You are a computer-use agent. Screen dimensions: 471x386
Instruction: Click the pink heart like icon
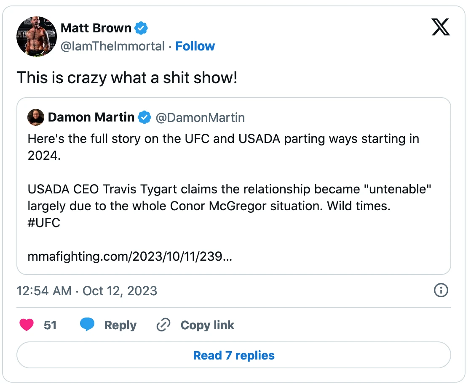[x=26, y=325]
